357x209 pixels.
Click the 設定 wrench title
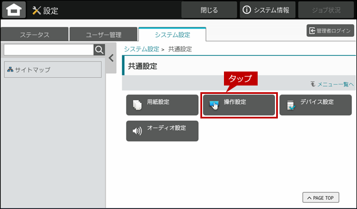[45, 11]
